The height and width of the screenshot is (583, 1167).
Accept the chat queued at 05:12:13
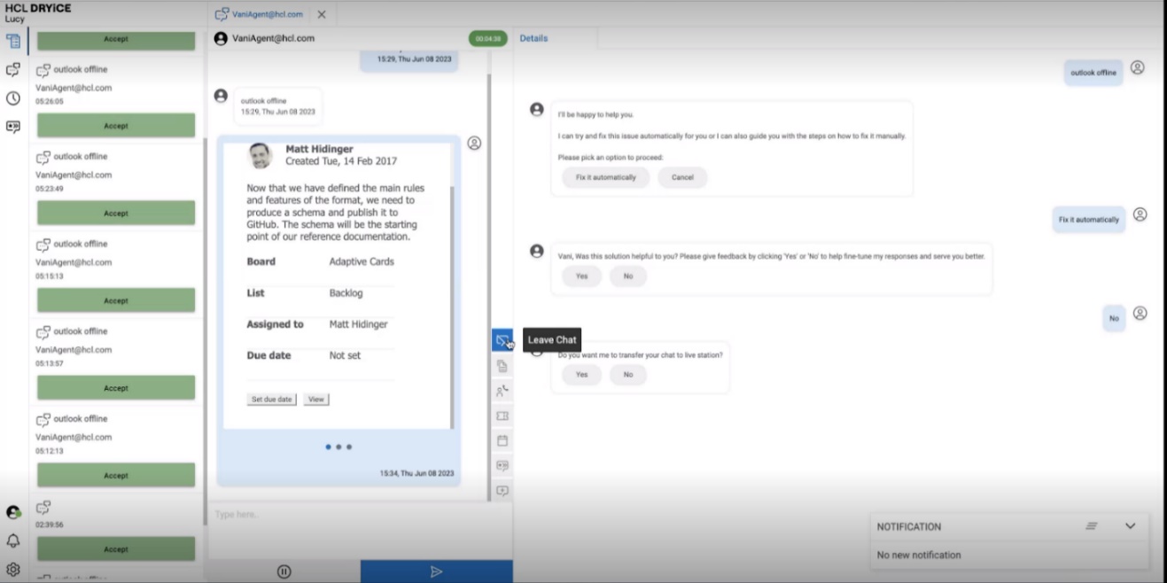pyautogui.click(x=116, y=475)
